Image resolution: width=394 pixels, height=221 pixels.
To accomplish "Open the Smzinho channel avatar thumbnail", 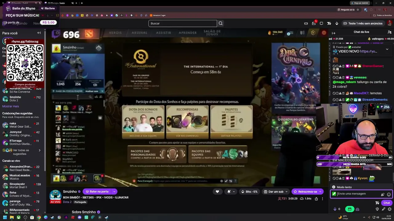I will click(55, 195).
